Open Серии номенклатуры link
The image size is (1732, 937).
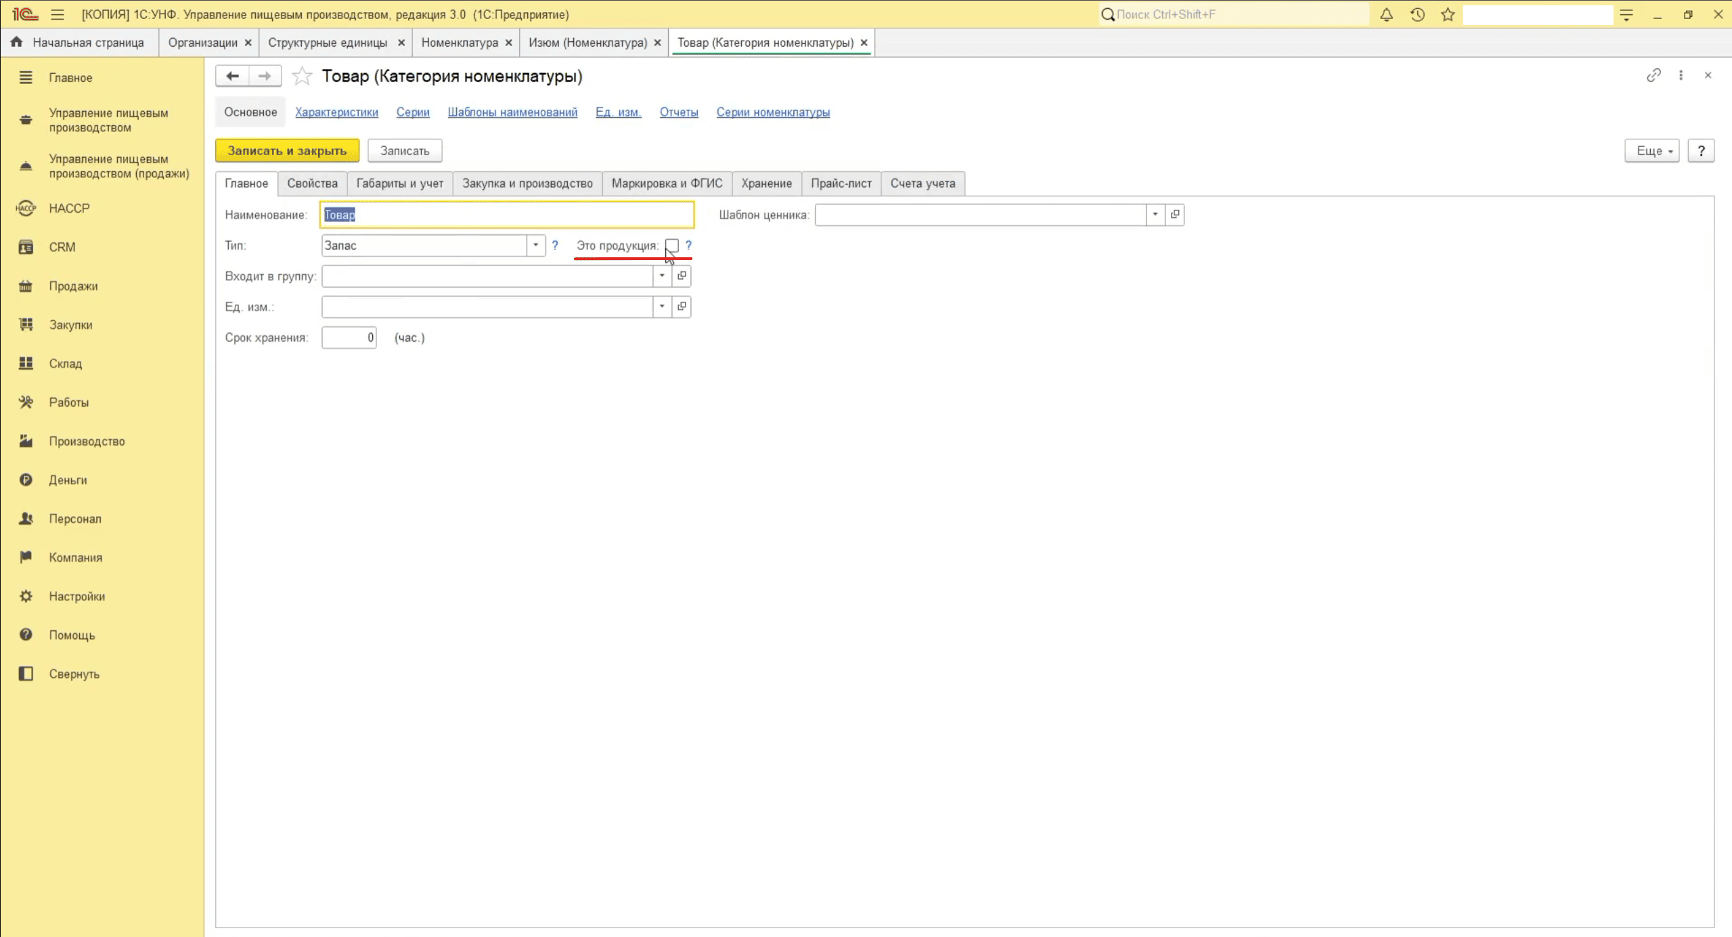coord(773,112)
